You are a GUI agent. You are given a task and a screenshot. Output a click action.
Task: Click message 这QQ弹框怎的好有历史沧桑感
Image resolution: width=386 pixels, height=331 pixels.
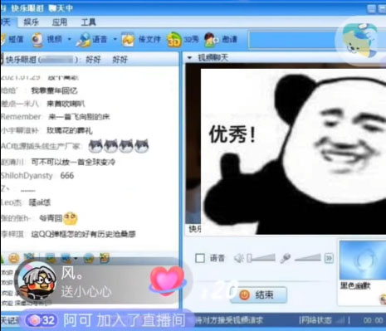tap(83, 234)
